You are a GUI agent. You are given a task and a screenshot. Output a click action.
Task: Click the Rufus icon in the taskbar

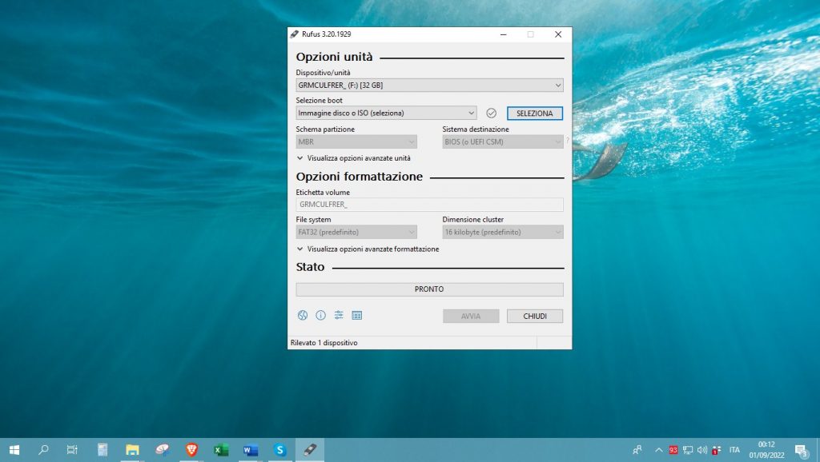coord(309,450)
